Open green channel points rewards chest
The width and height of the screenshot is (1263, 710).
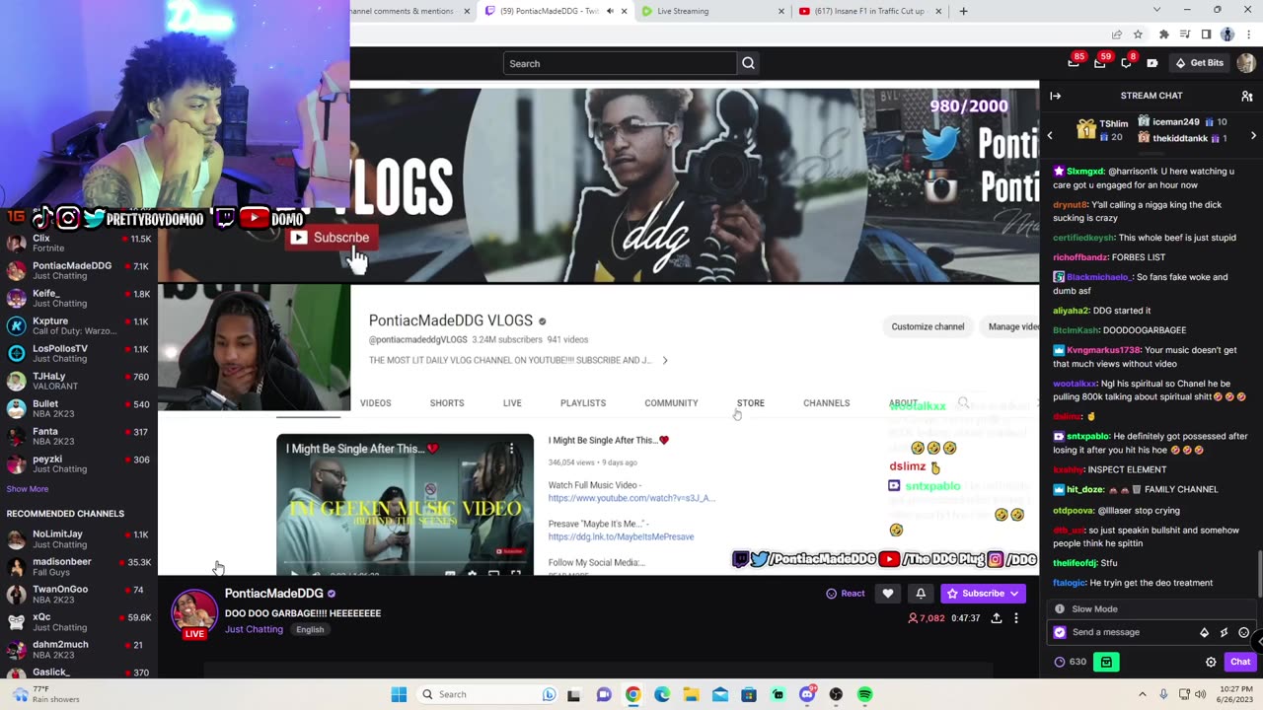[1106, 662]
